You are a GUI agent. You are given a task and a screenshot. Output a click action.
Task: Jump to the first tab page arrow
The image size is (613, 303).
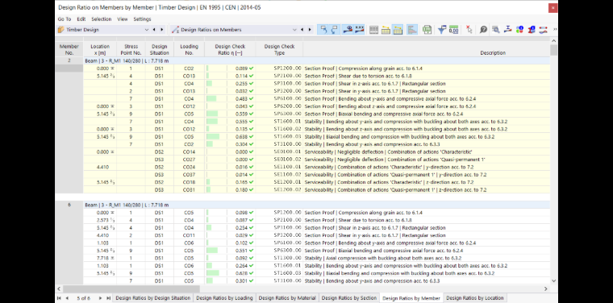(60, 298)
